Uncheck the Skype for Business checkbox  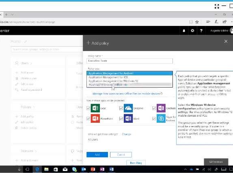click(x=154, y=118)
